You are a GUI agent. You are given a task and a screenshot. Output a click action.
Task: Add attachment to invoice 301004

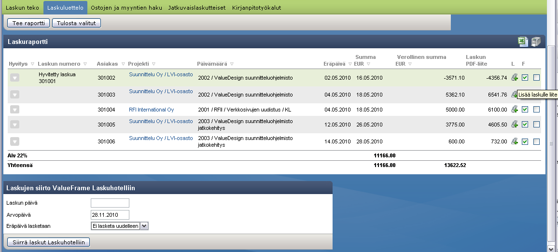[x=514, y=109]
